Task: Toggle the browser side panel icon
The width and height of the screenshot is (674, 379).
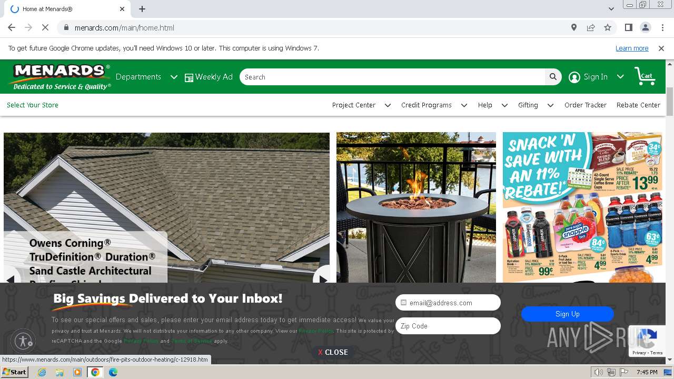Action: click(x=628, y=27)
